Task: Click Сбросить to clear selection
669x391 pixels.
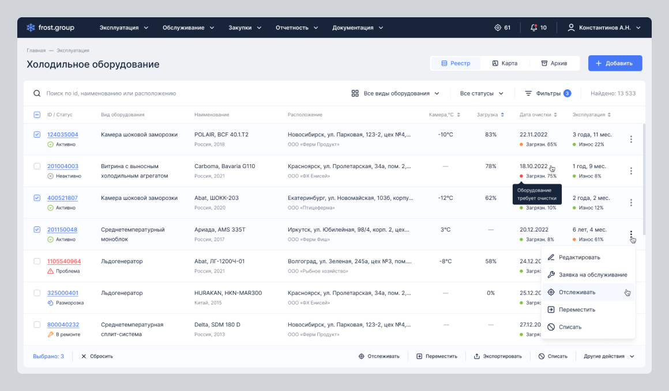Action: [x=97, y=356]
